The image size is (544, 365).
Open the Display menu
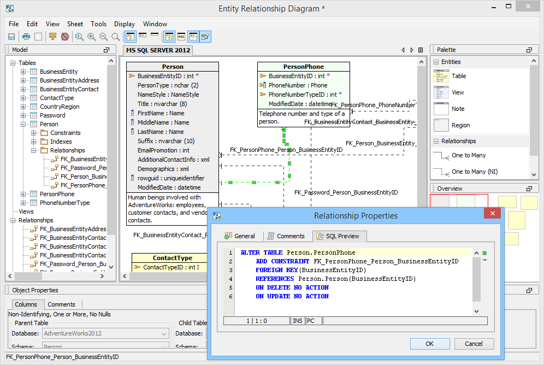pyautogui.click(x=125, y=24)
